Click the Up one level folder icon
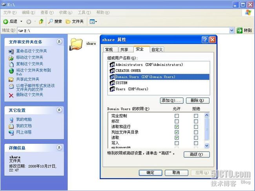 click(x=41, y=21)
